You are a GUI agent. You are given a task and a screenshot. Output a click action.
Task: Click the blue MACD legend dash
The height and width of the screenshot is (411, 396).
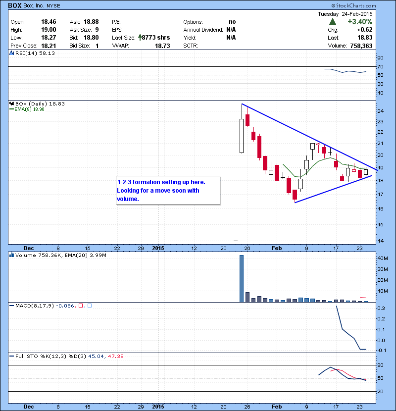11,306
